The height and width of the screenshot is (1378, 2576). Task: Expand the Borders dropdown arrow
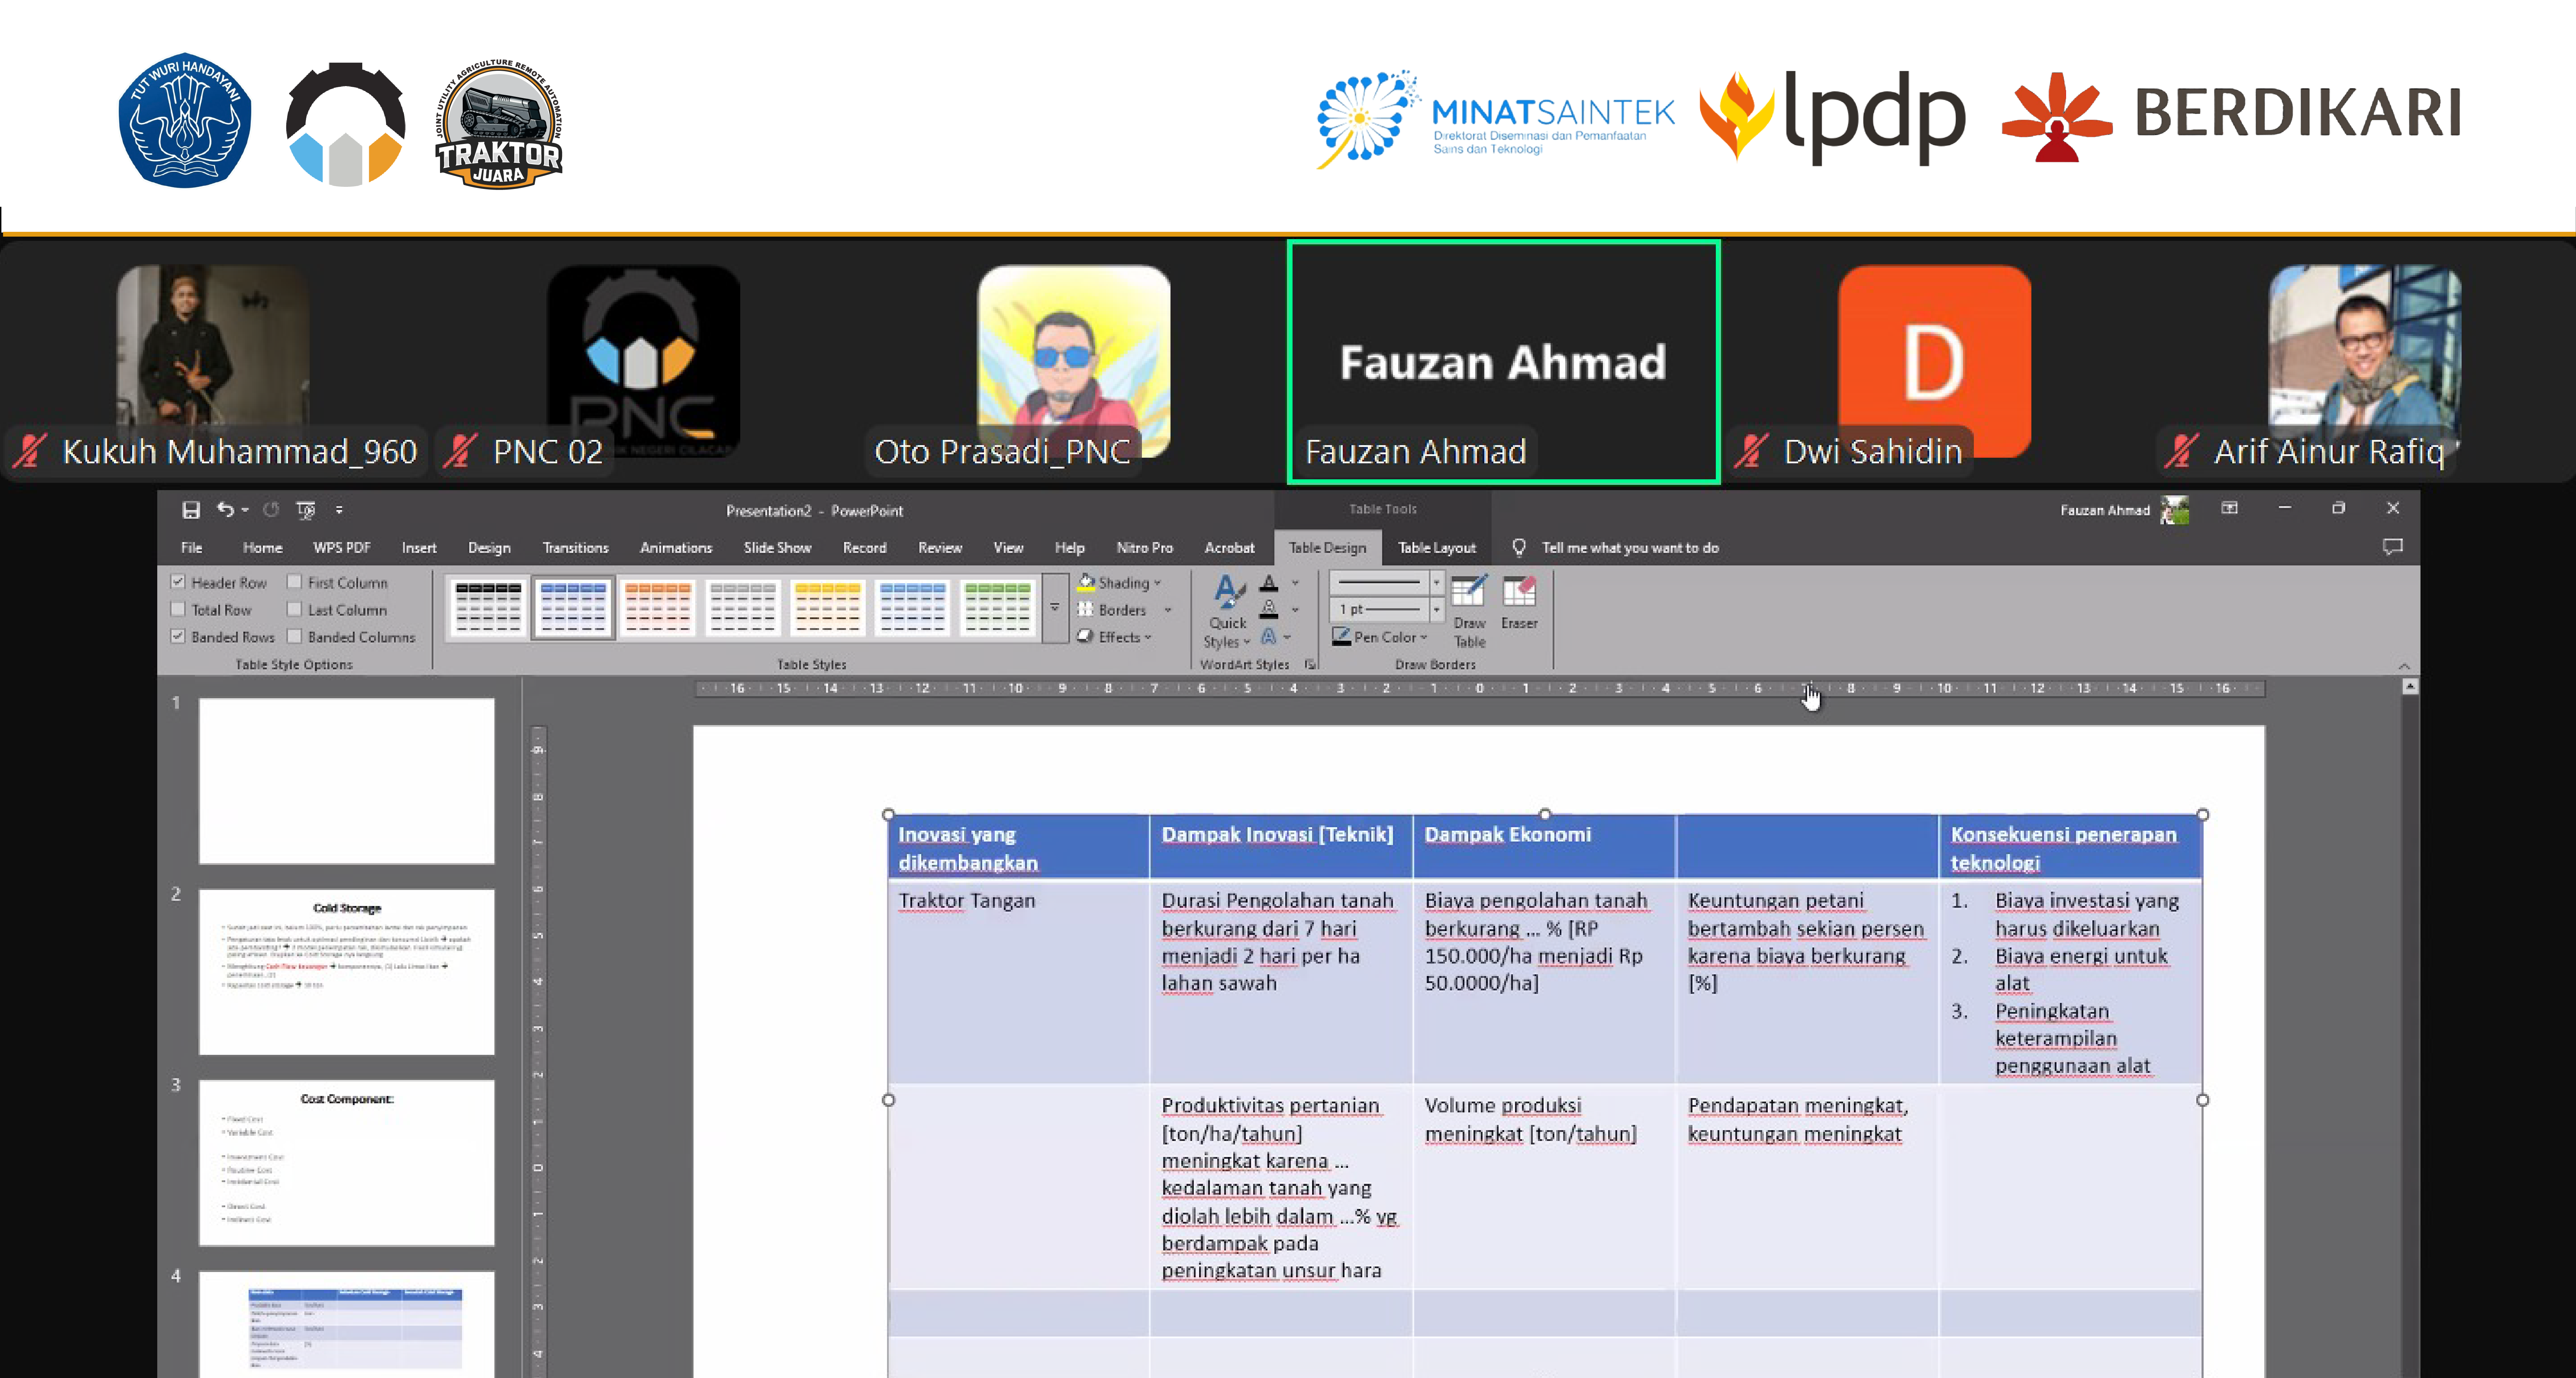pos(1168,610)
